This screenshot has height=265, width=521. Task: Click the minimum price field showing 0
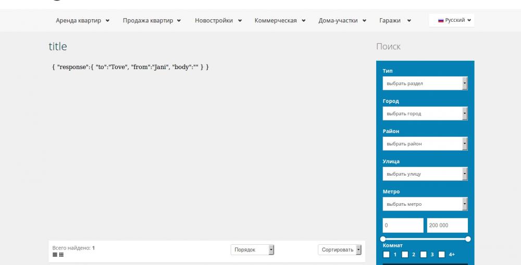pyautogui.click(x=403, y=226)
